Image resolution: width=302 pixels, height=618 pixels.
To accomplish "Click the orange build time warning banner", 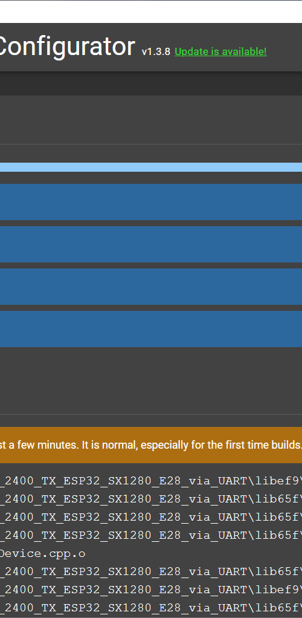I will pos(151,445).
